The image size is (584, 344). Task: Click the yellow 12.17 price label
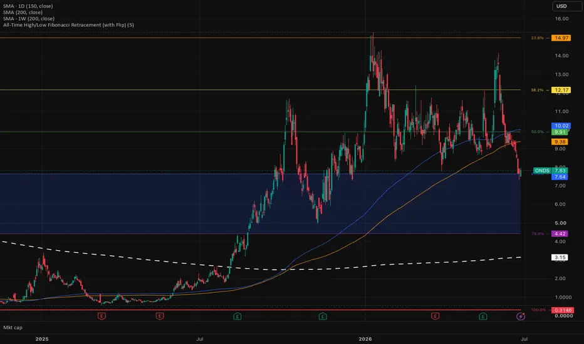pos(561,90)
